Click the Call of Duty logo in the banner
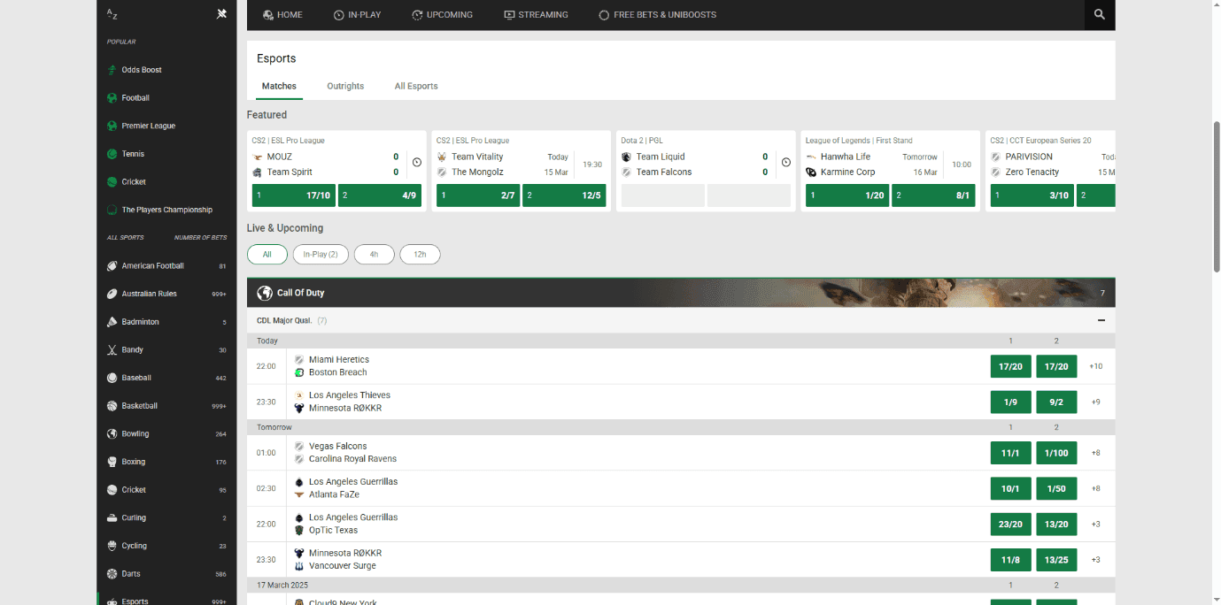The height and width of the screenshot is (605, 1221). pyautogui.click(x=265, y=292)
